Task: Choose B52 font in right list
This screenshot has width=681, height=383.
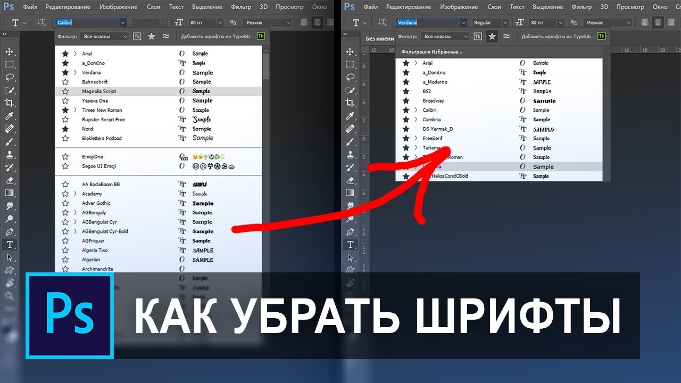Action: pos(427,91)
